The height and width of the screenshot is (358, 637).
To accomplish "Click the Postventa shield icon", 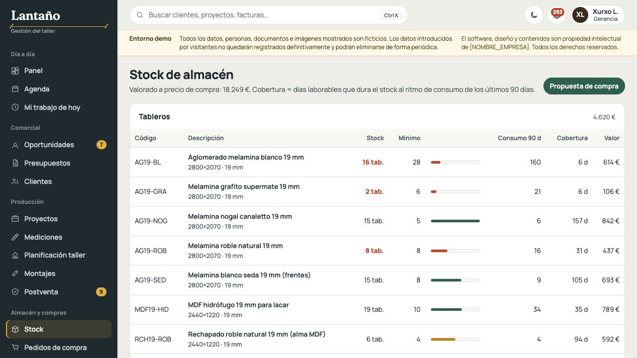I will click(15, 292).
